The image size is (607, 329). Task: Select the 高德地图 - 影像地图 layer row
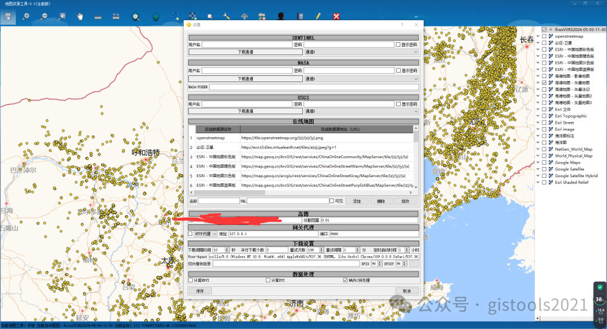571,76
